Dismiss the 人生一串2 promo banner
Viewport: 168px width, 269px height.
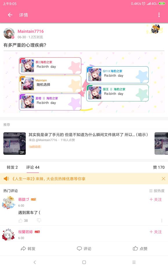click(x=163, y=179)
